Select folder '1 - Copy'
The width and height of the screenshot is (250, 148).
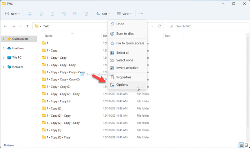52,51
